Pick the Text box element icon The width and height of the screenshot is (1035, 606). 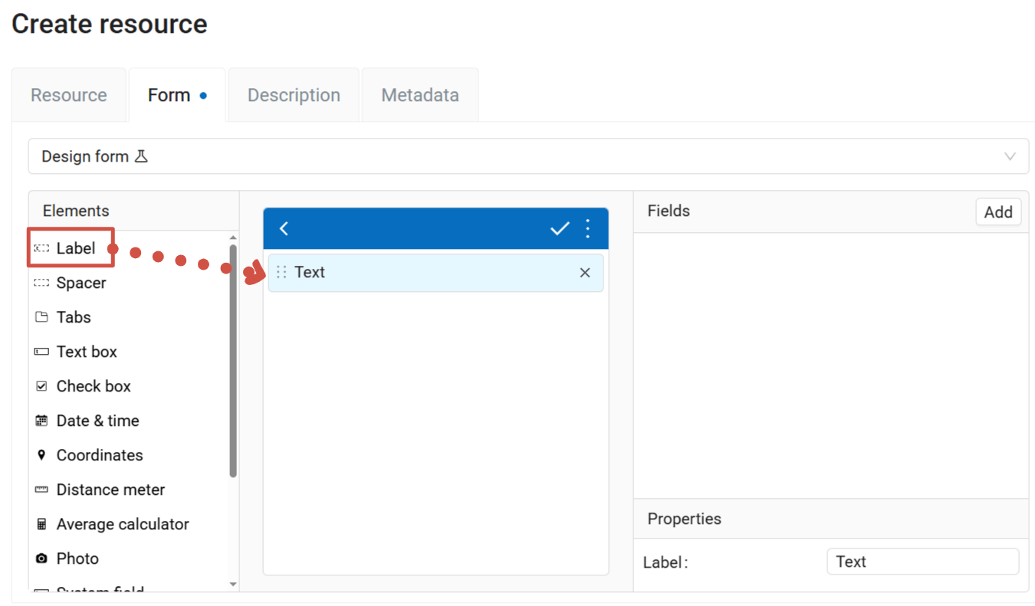click(x=41, y=352)
